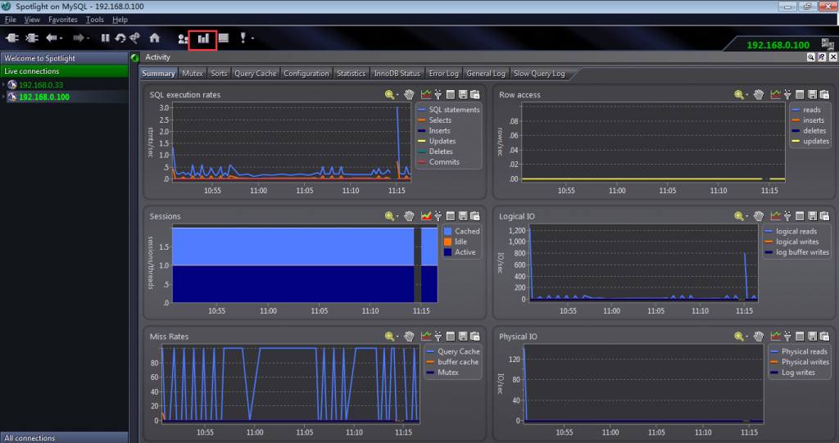
Task: Click the gray panel icon beside Activity icon
Action: coord(224,38)
